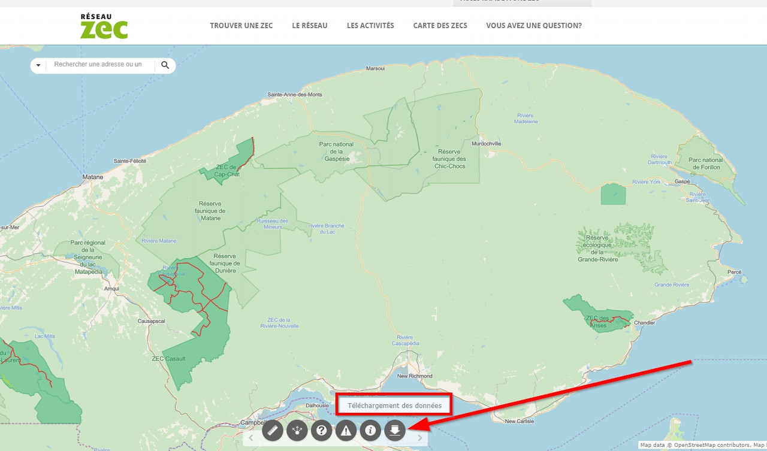Click the Causapscal town label
This screenshot has width=767, height=451.
(x=151, y=321)
